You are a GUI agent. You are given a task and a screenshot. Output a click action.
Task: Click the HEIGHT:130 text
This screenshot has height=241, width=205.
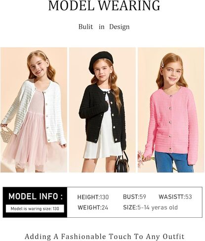coord(93,197)
